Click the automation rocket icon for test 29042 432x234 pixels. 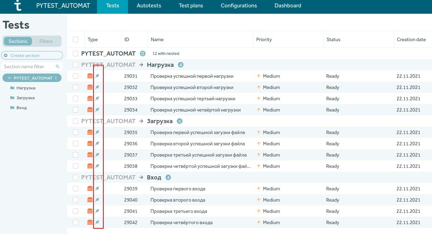tap(97, 222)
